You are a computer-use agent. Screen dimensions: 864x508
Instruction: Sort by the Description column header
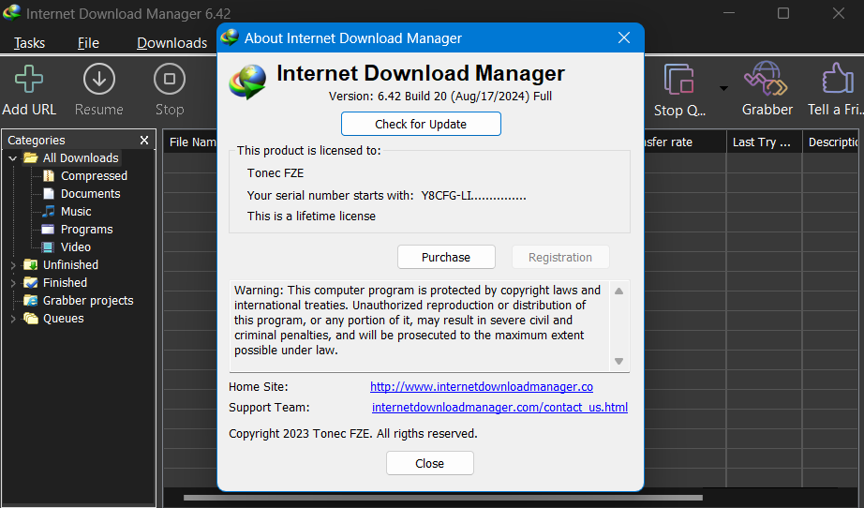point(832,142)
